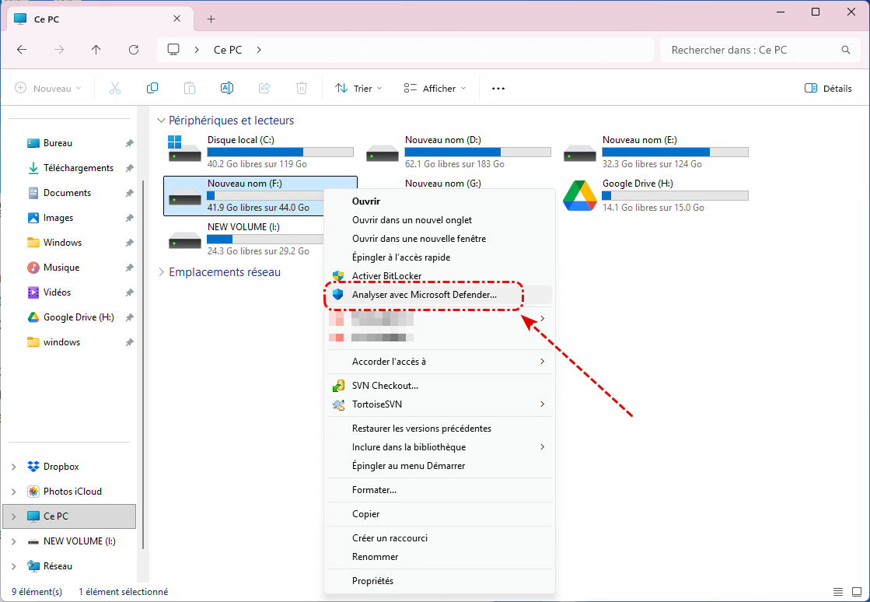
Task: Click the Nouveau button
Action: (48, 89)
